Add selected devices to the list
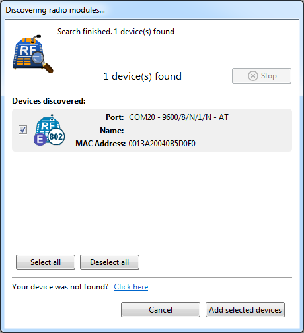Screen dimensions: 304x333 [245, 310]
